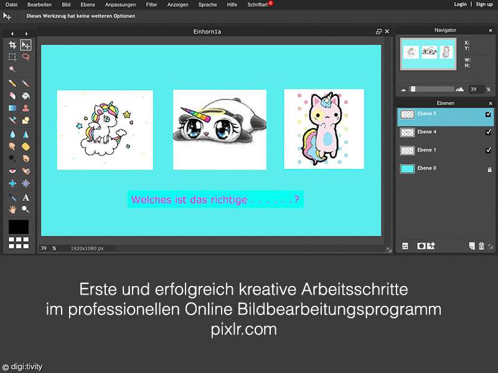
Task: Select the Pencil tool
Action: [x=12, y=83]
